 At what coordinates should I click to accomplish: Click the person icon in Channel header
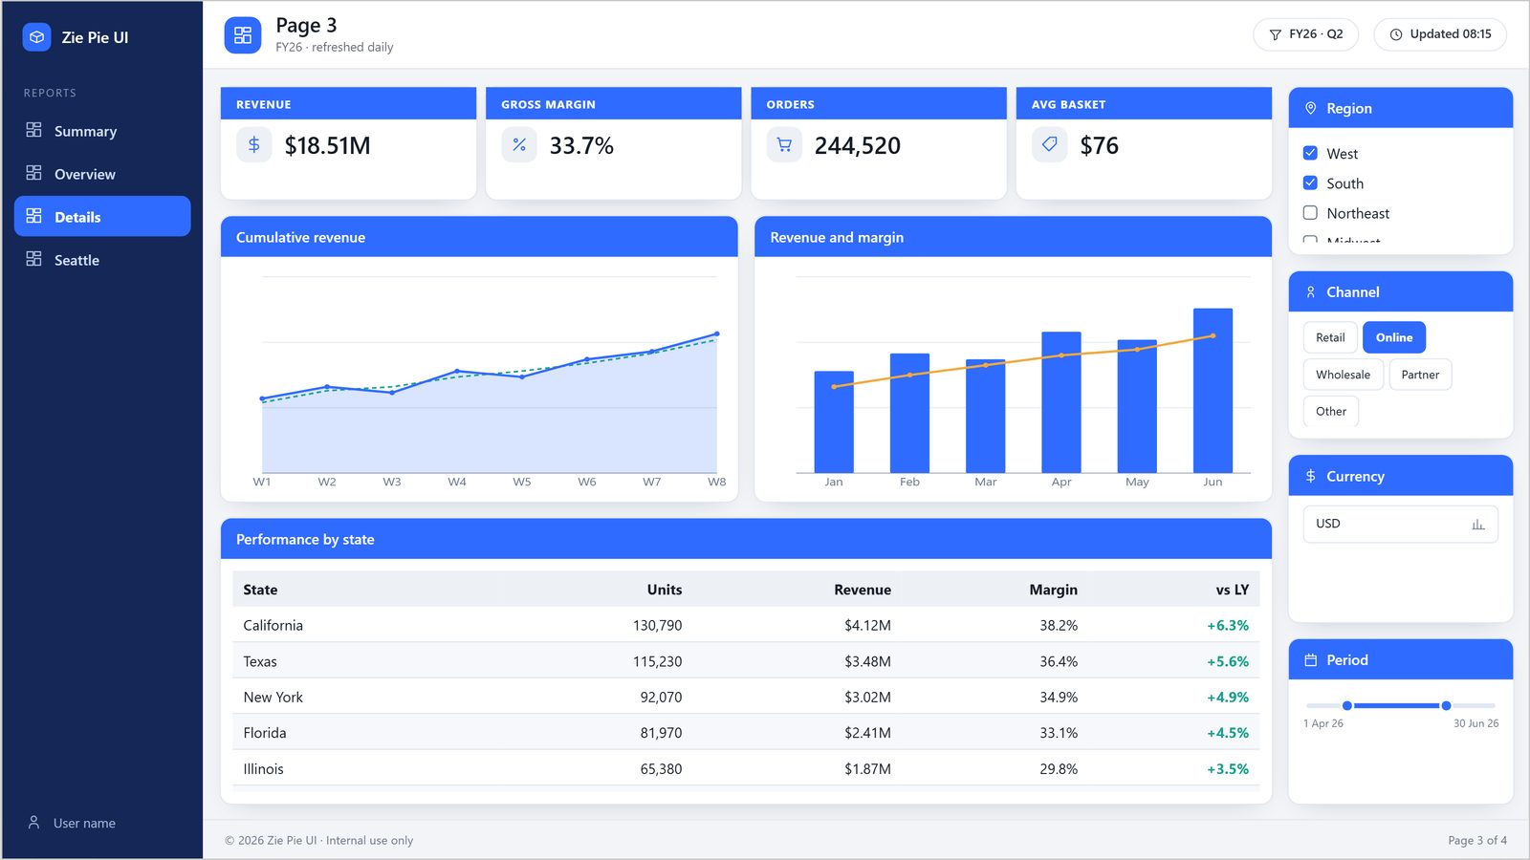pyautogui.click(x=1311, y=291)
